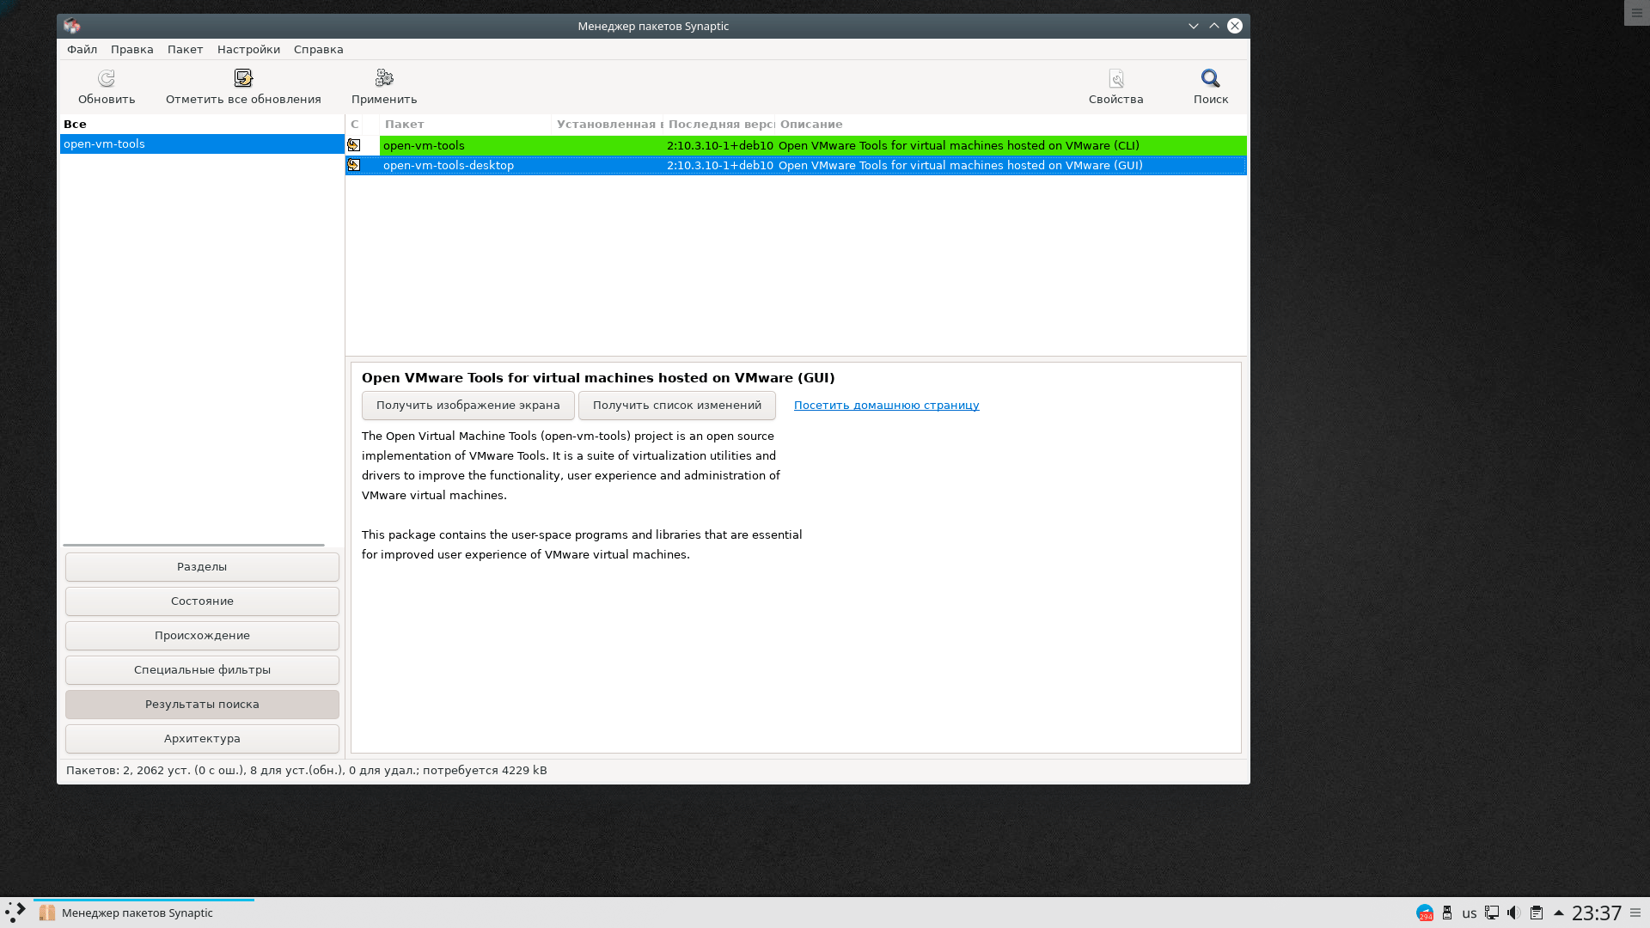
Task: Click the Reload (Обновить) toolbar icon
Action: 107,79
